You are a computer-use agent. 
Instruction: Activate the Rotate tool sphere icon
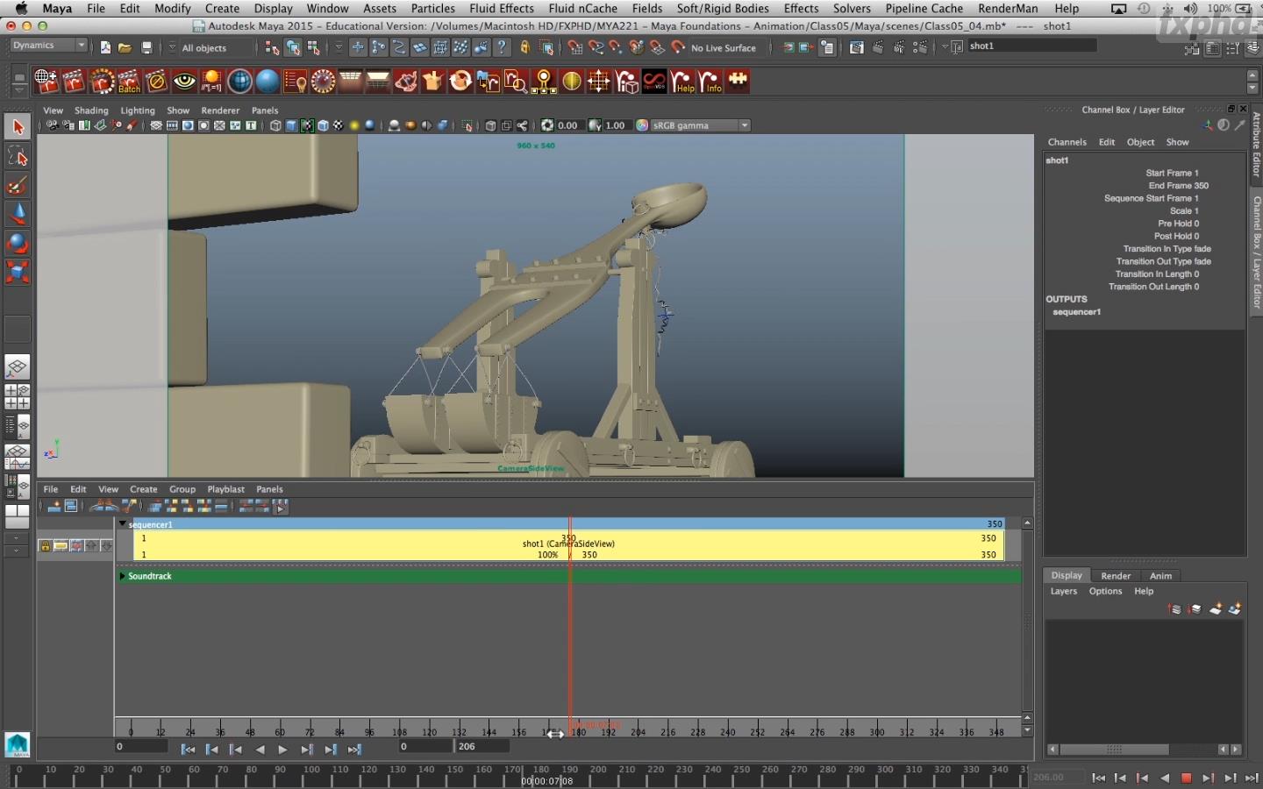[18, 244]
